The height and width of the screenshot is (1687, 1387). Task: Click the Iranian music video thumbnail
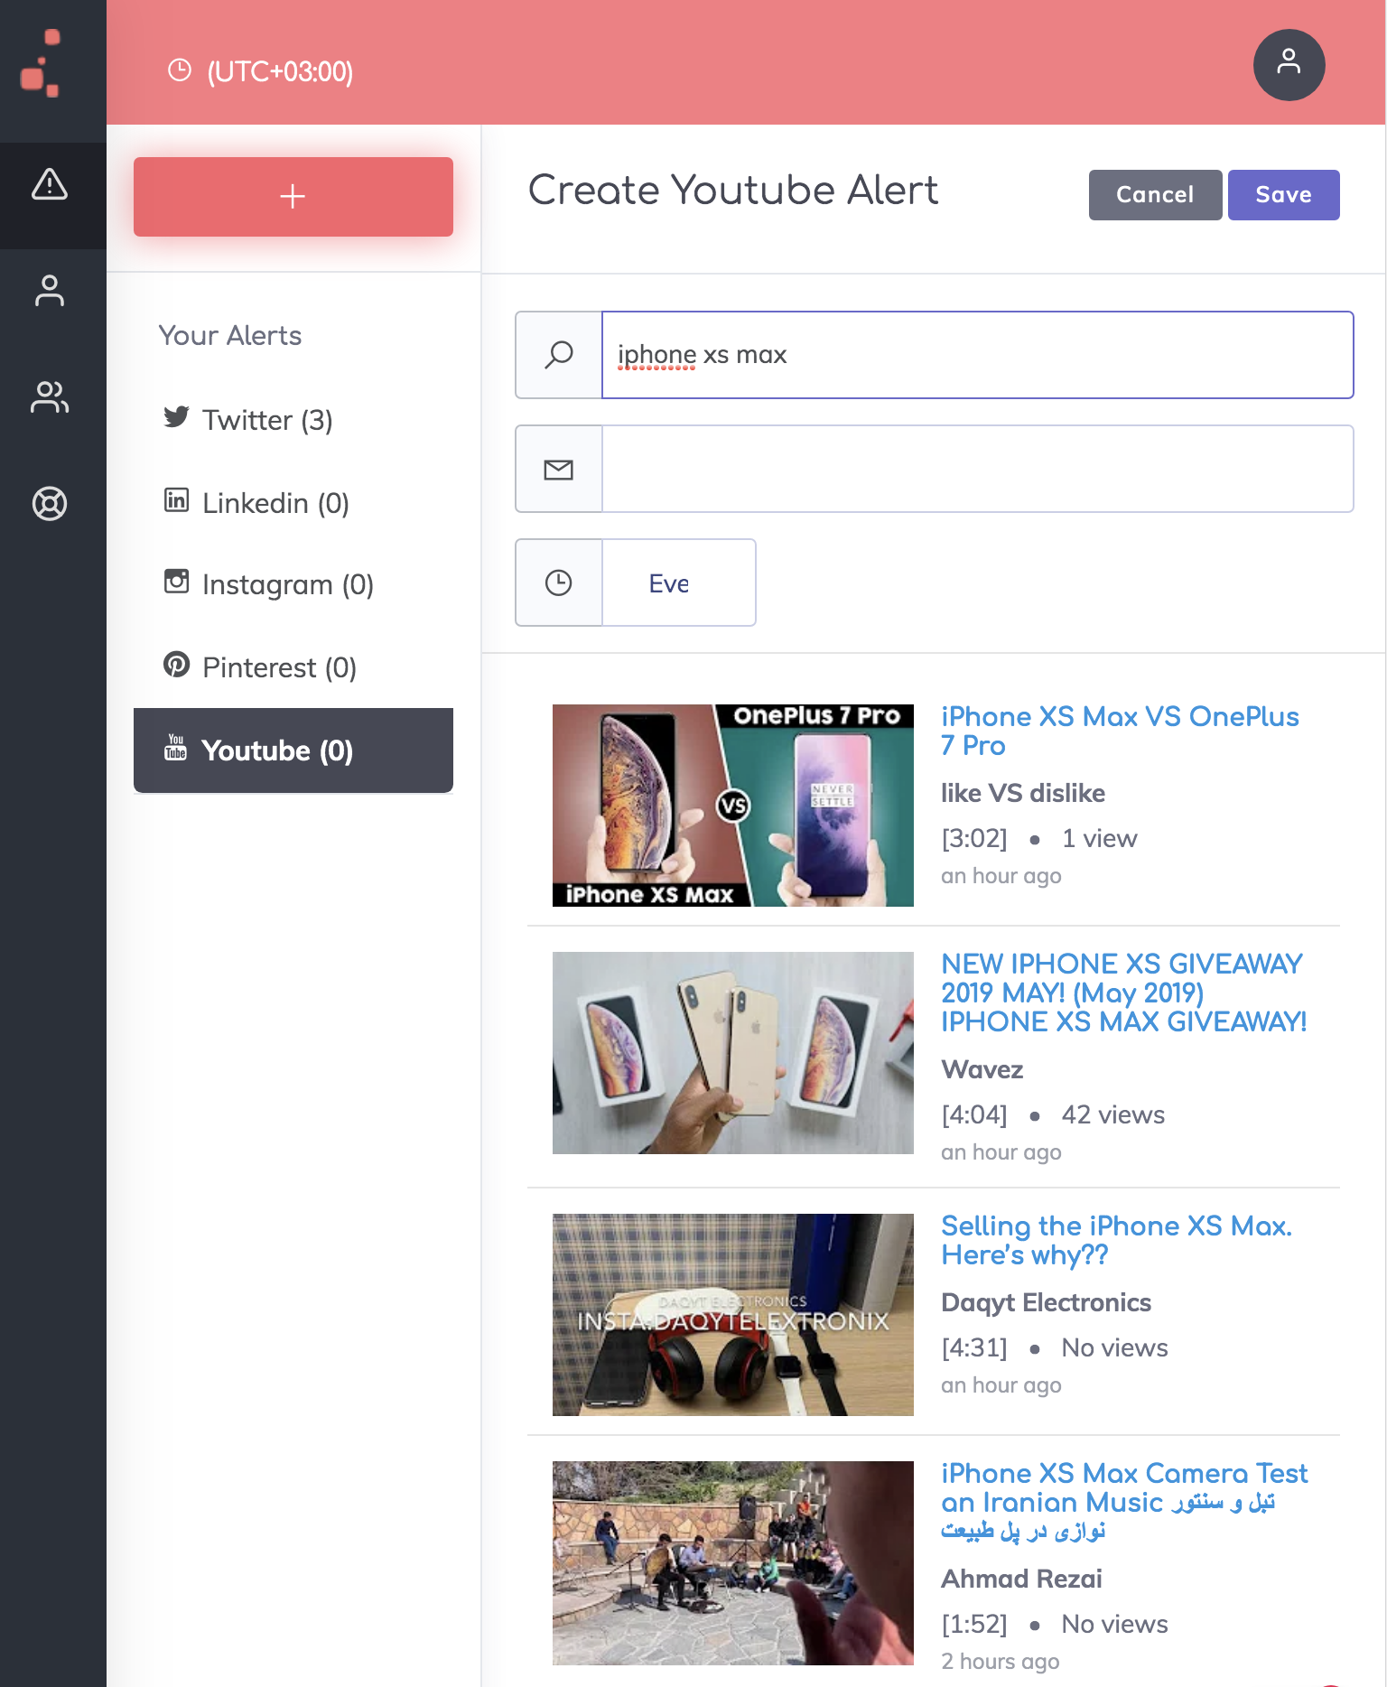[733, 1562]
